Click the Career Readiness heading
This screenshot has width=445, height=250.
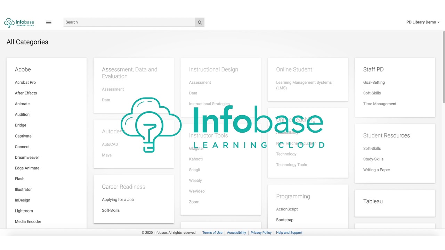[124, 187]
